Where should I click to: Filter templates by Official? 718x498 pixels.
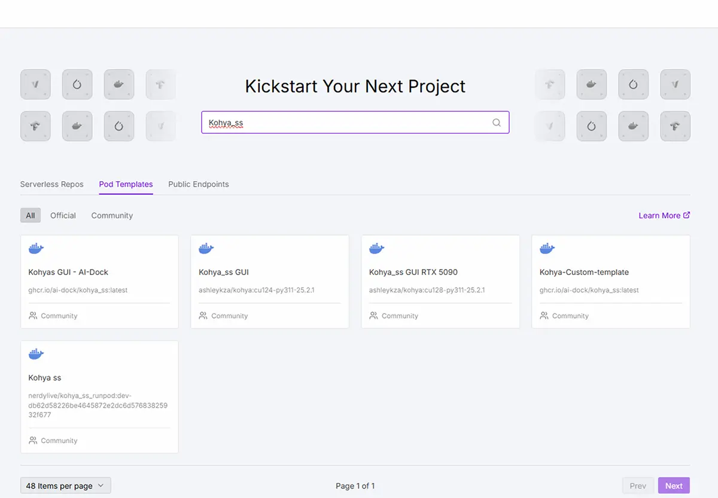[x=63, y=215]
